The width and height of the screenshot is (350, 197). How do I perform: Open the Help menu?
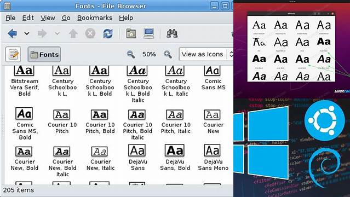pyautogui.click(x=126, y=18)
